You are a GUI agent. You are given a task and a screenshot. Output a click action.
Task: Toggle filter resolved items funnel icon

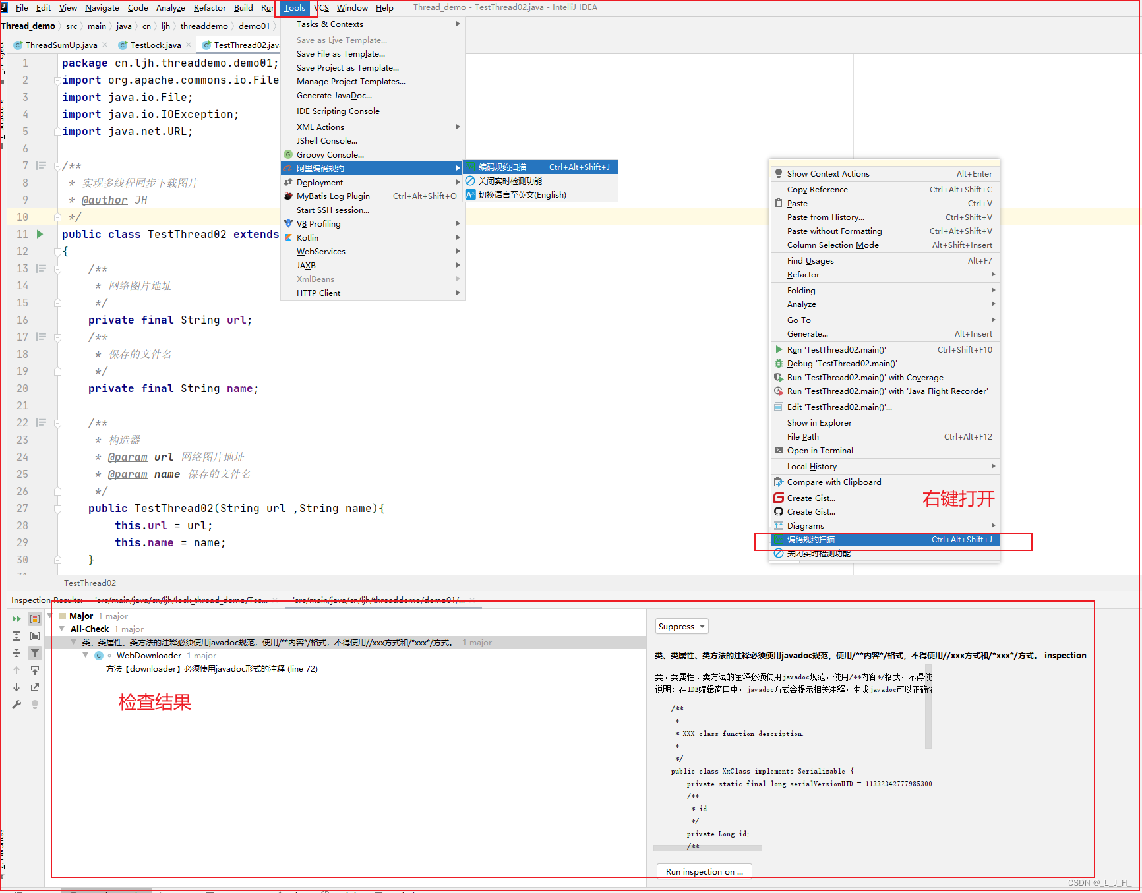click(35, 653)
